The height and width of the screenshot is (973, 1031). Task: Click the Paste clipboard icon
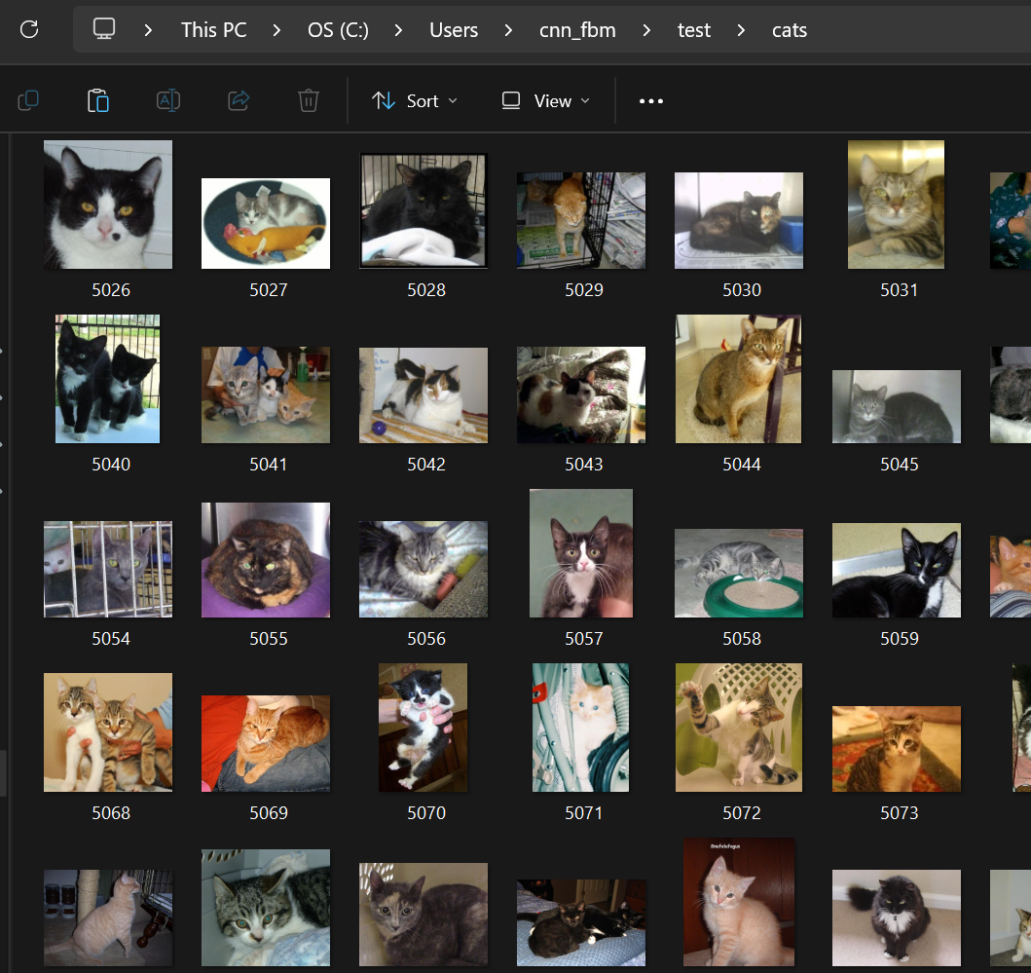click(98, 100)
